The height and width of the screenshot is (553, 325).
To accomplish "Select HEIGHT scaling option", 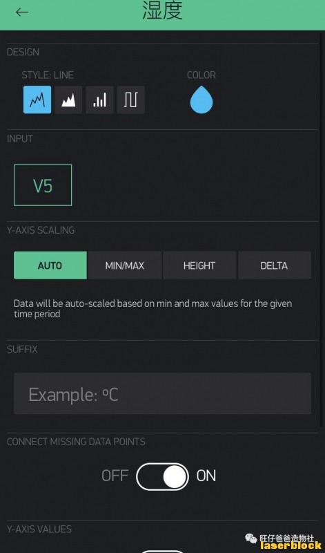I will point(199,265).
